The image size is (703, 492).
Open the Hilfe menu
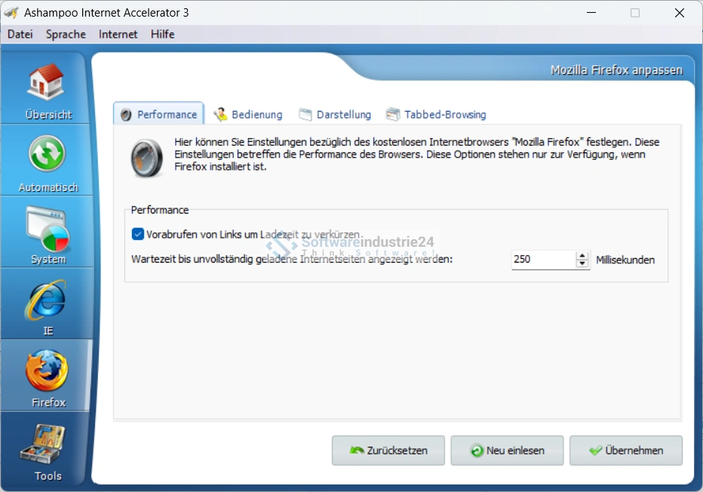coord(162,34)
